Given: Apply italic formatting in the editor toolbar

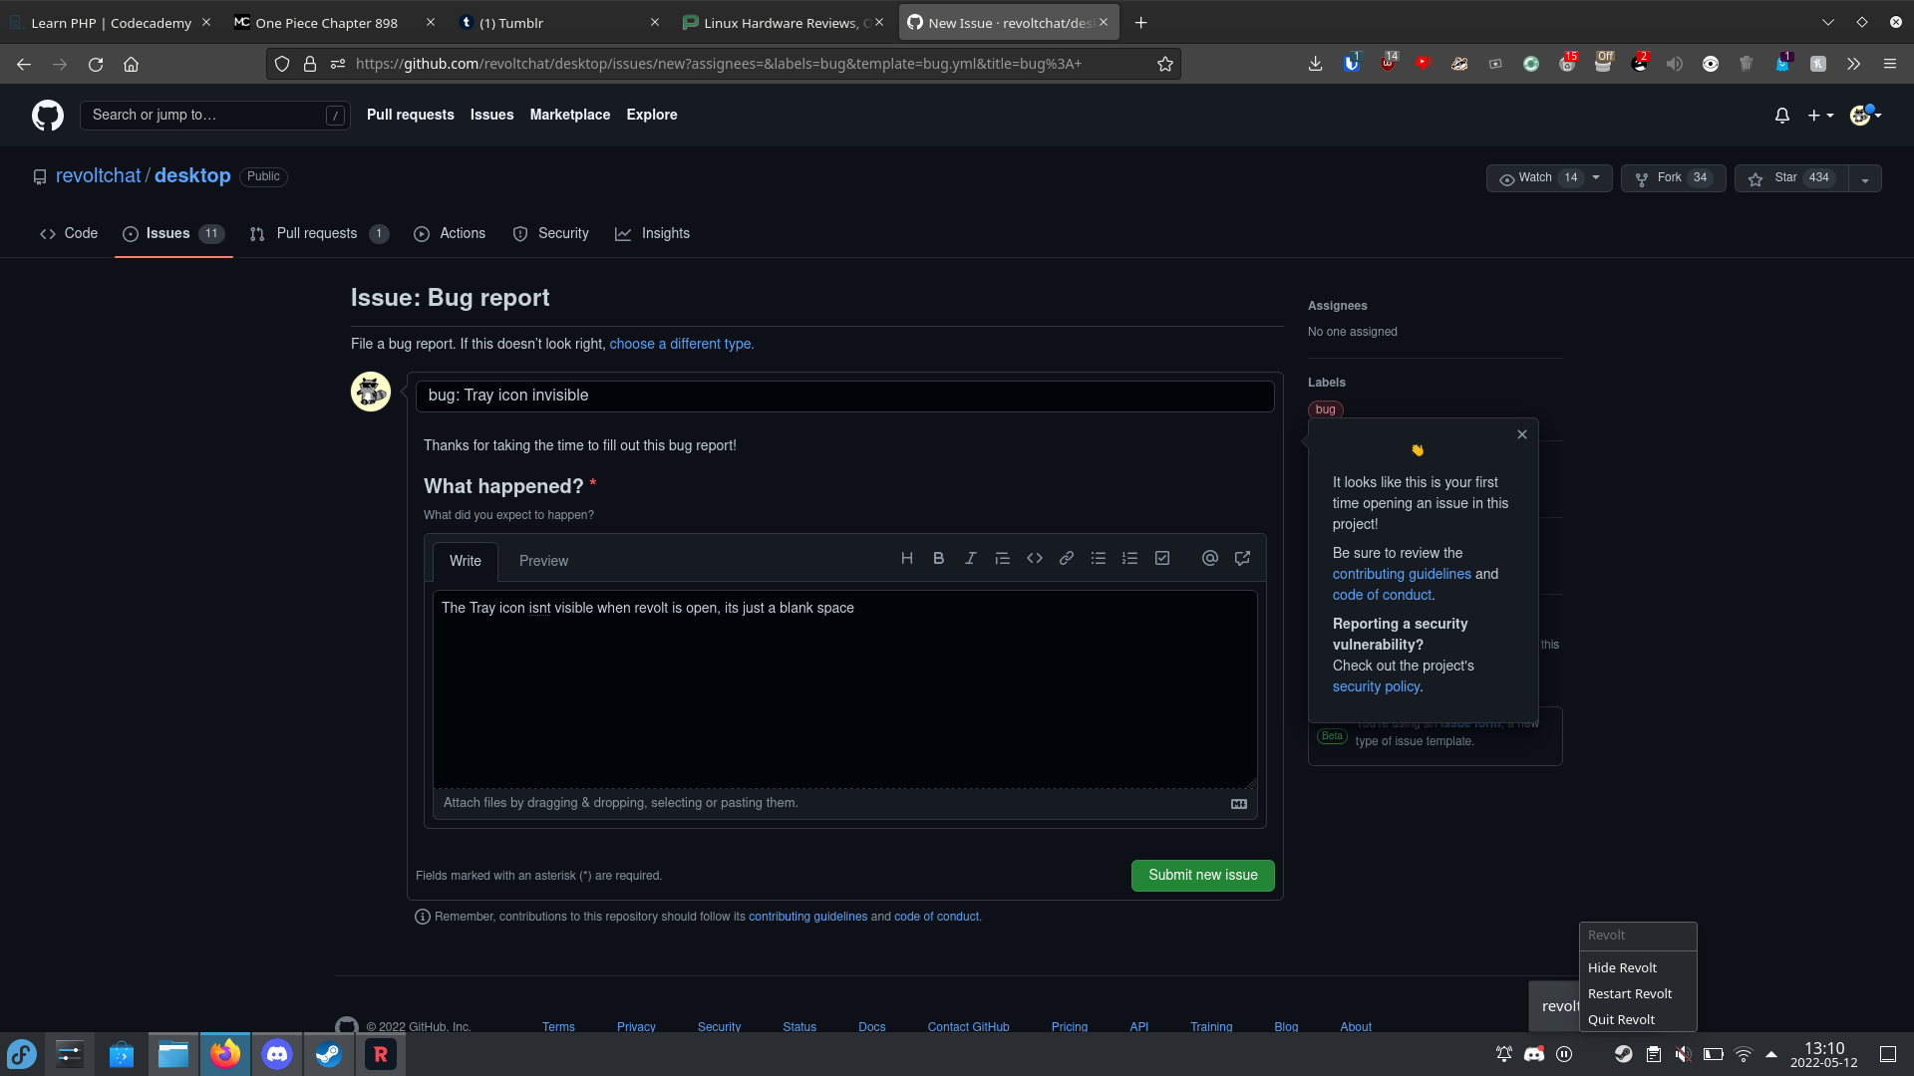Looking at the screenshot, I should (x=970, y=559).
